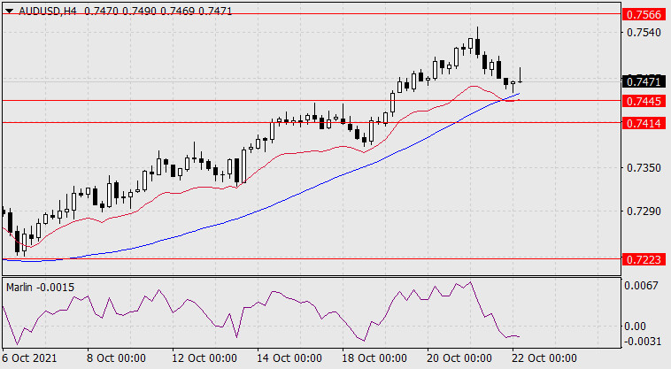Click the 12 Oct 00:00 date label
671x369 pixels.
click(204, 357)
